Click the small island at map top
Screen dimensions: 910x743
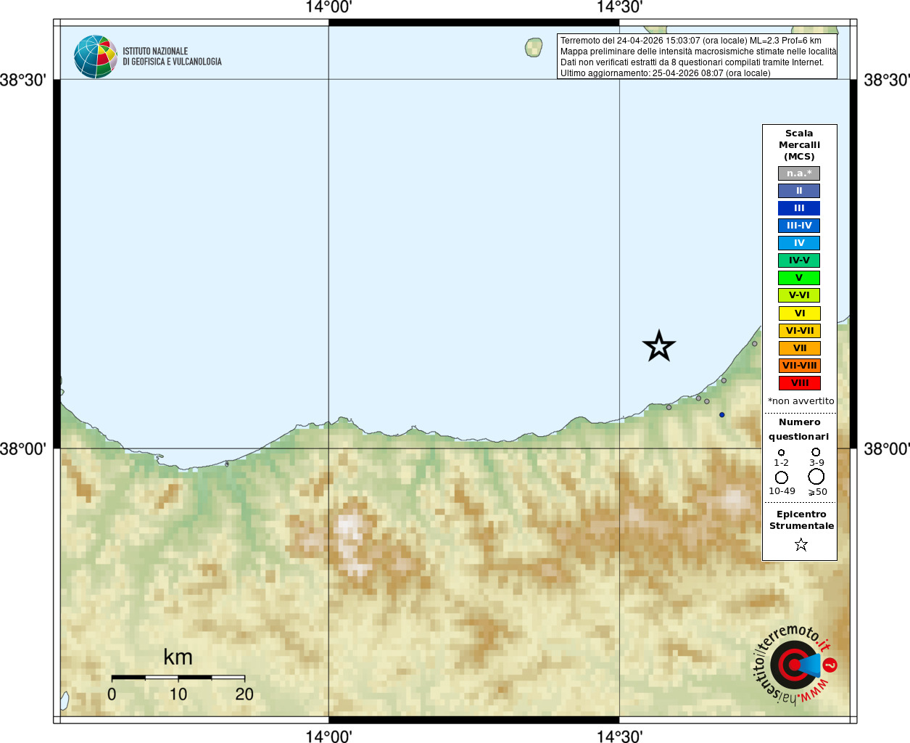coord(534,48)
